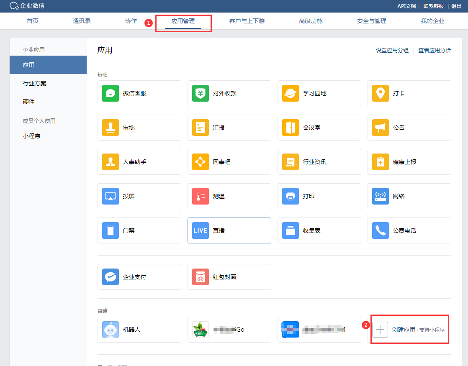Screen dimensions: 468x366
Task: Click the 公费电话 label text
Action: [x=404, y=230]
